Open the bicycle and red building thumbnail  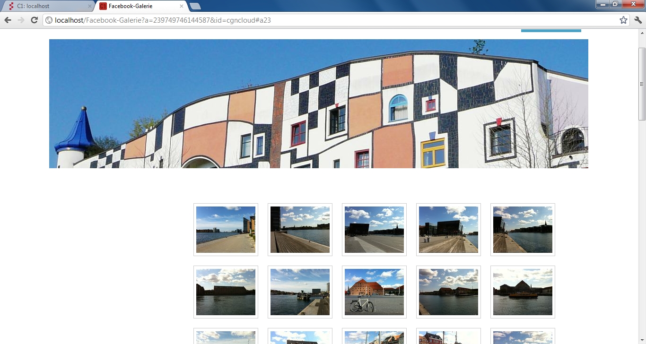pyautogui.click(x=374, y=292)
